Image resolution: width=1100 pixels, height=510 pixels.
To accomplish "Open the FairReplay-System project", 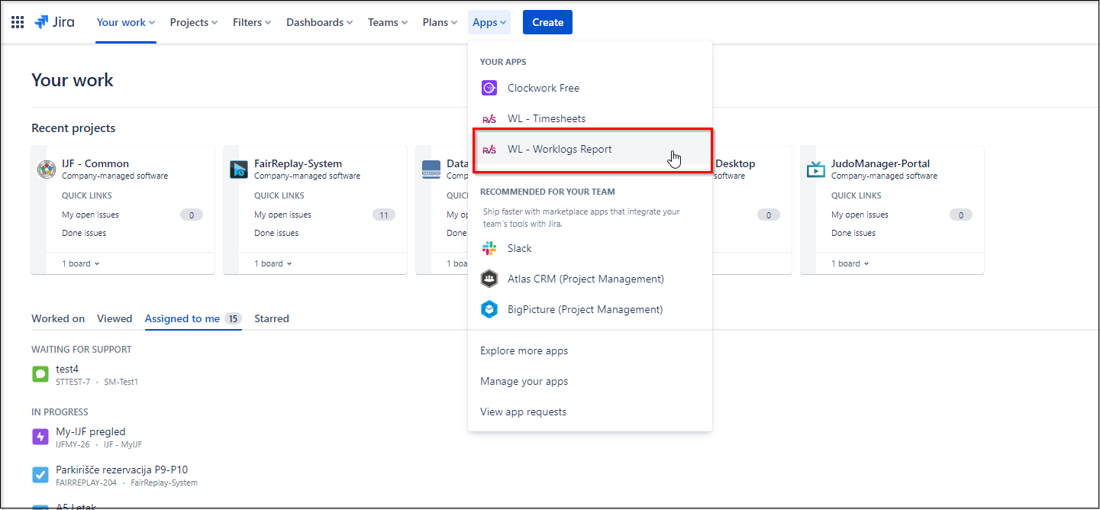I will [298, 163].
